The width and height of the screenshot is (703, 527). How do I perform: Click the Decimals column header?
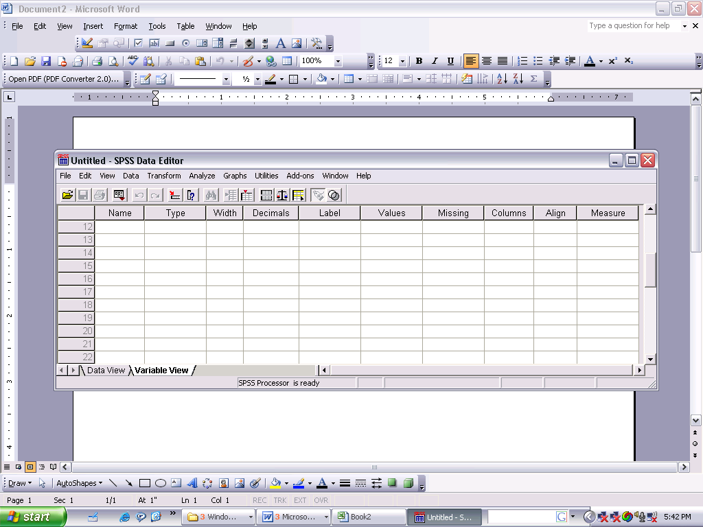tap(270, 213)
